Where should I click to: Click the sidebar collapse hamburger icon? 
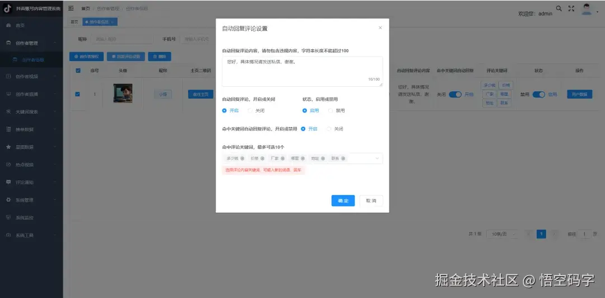coord(71,8)
